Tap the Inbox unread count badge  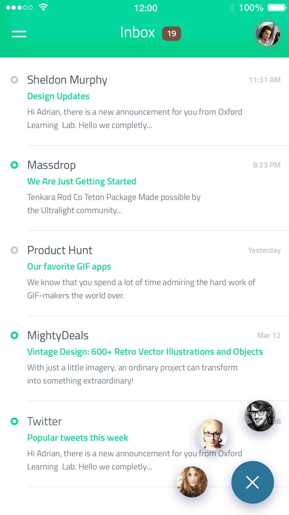[x=172, y=34]
